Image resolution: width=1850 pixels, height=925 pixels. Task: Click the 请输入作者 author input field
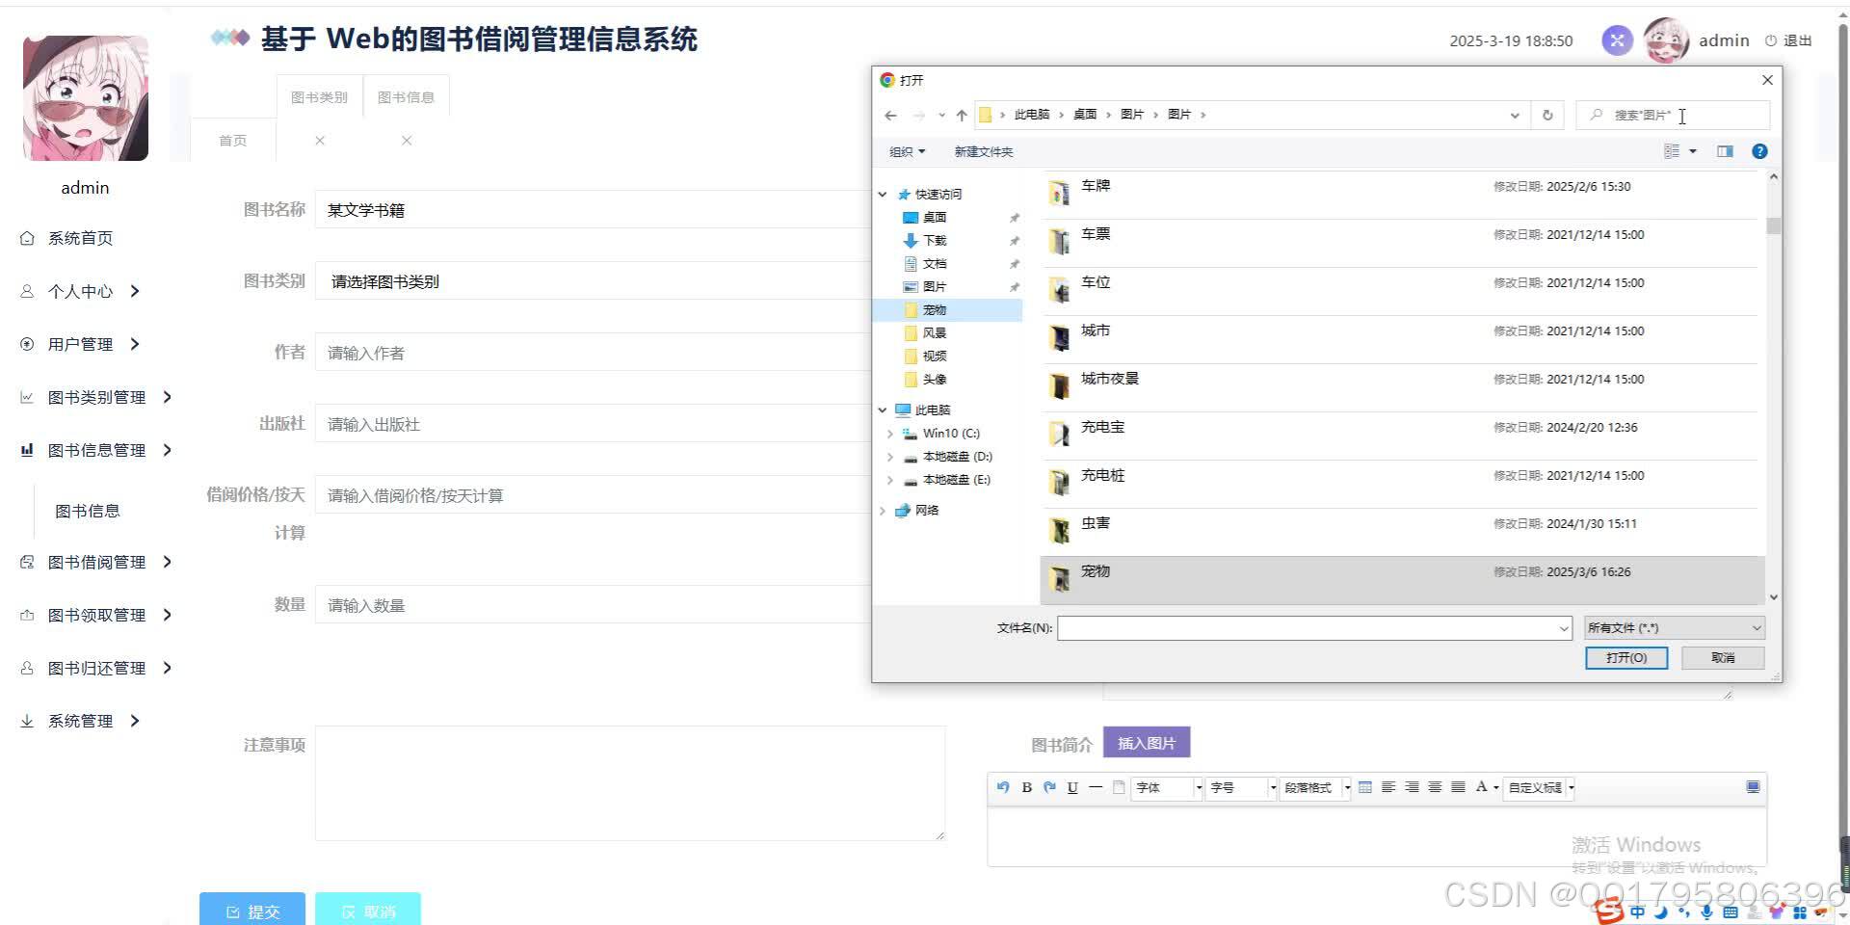(593, 353)
